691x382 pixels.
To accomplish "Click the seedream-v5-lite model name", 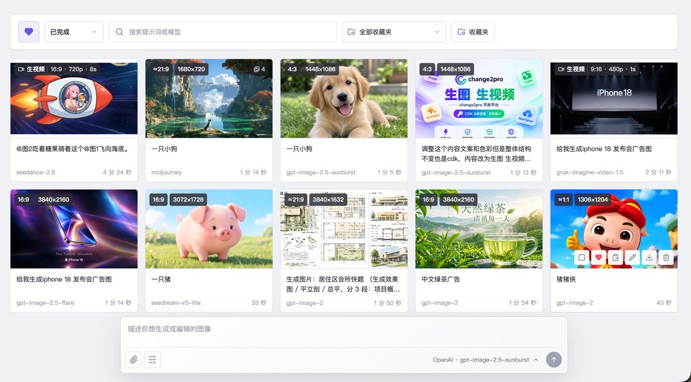I will coord(176,303).
